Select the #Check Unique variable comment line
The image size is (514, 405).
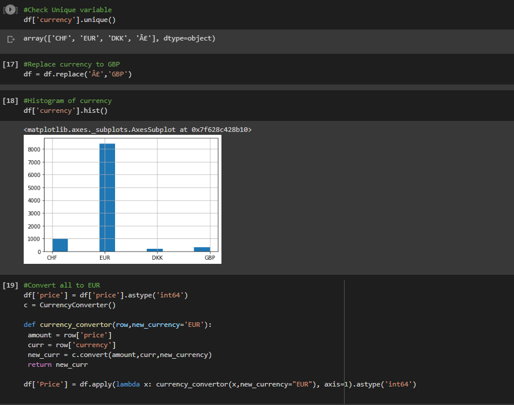click(x=66, y=9)
